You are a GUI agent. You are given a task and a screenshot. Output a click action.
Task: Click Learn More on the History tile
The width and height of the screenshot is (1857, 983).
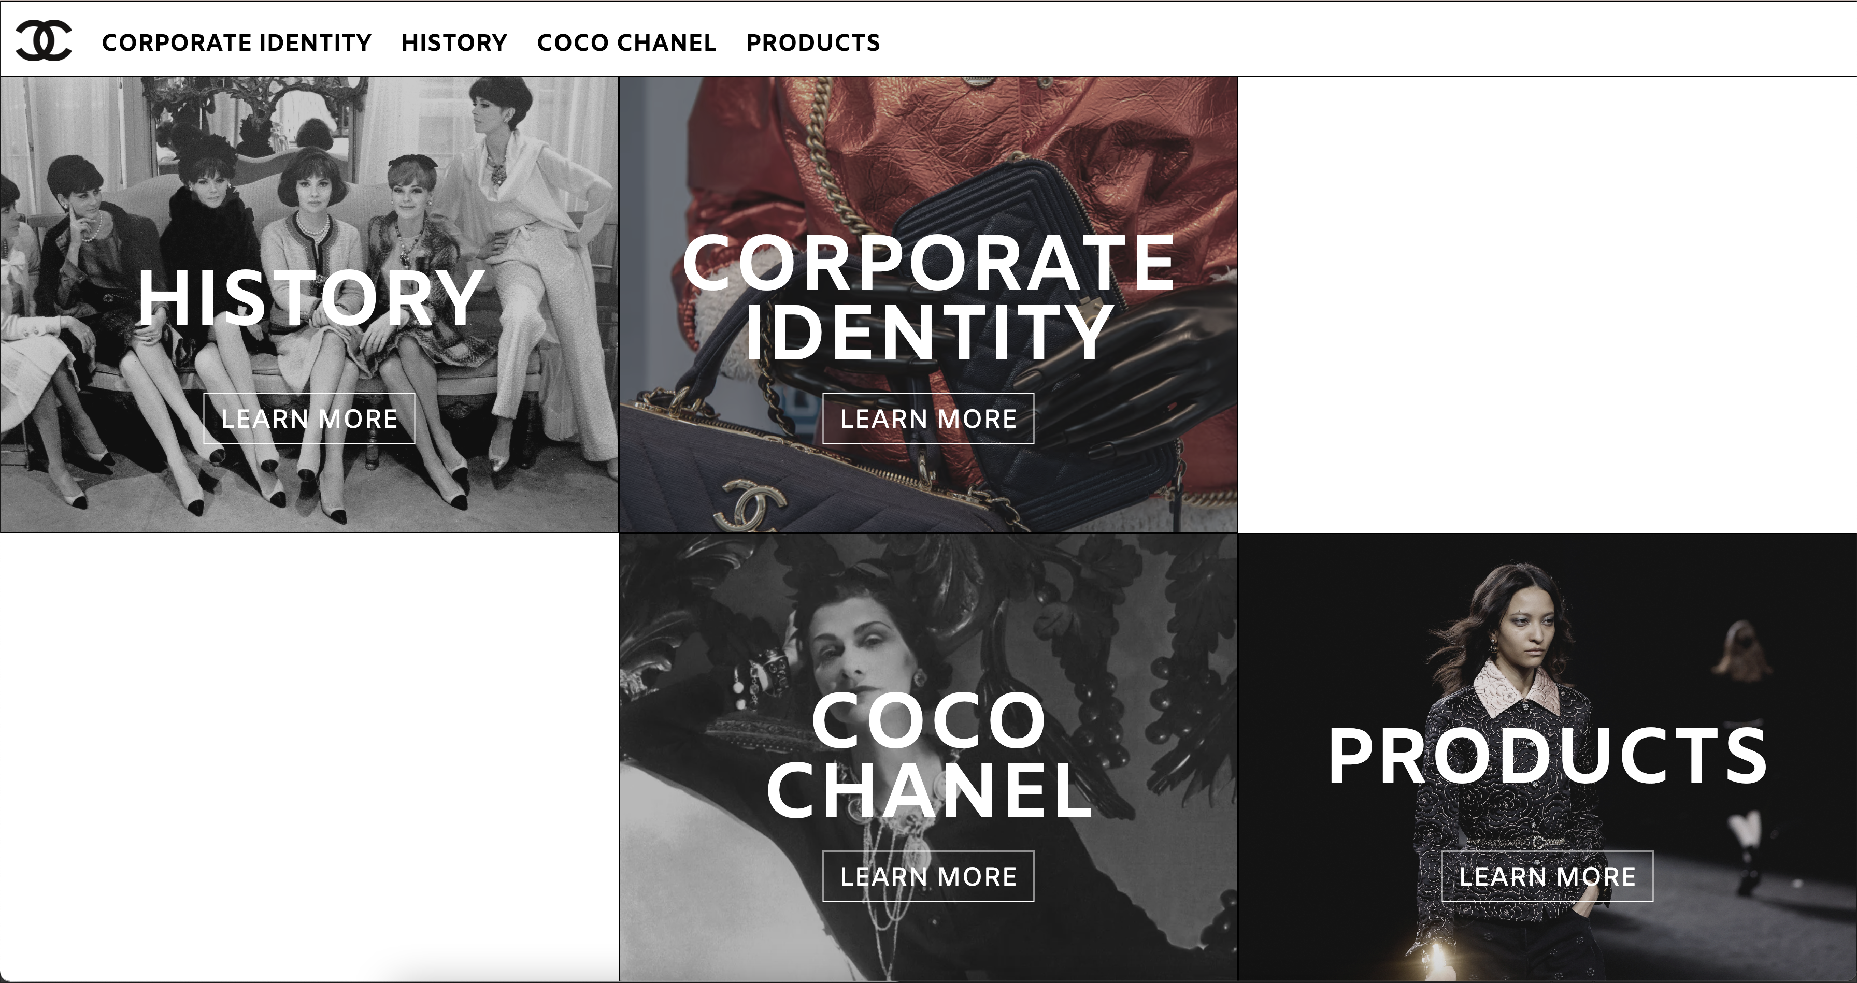(x=309, y=418)
